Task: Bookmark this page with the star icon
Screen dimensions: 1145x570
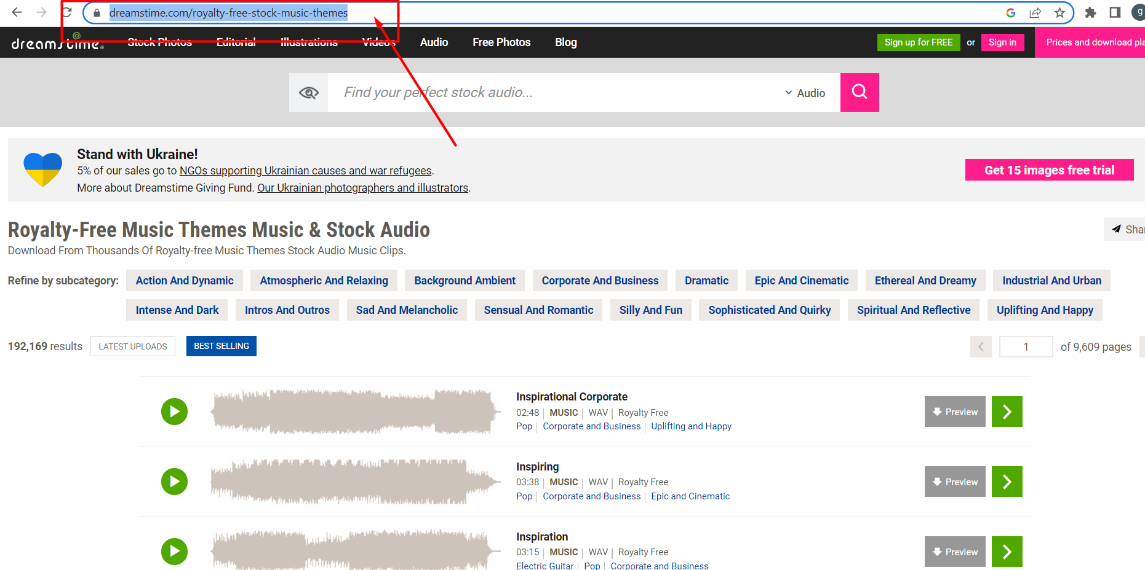Action: (x=1059, y=13)
